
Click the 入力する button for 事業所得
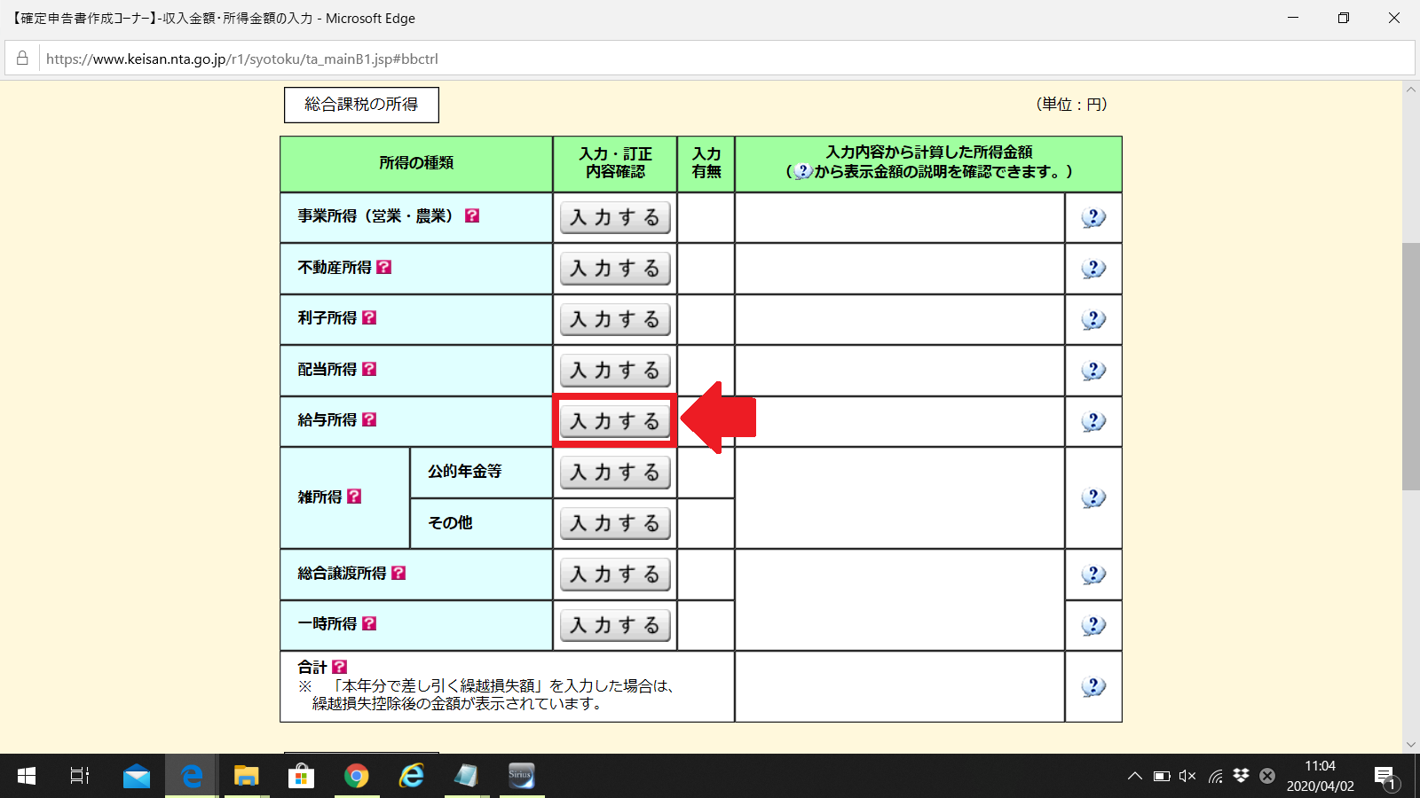(x=615, y=217)
